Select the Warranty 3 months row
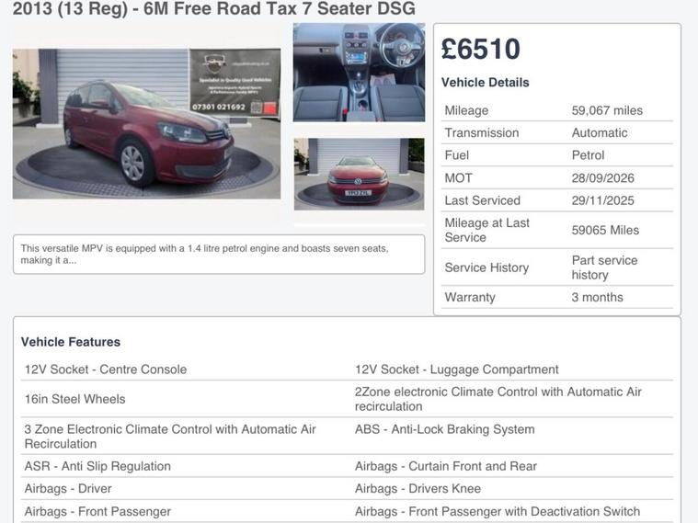Viewport: 698px width, 523px height. (557, 297)
